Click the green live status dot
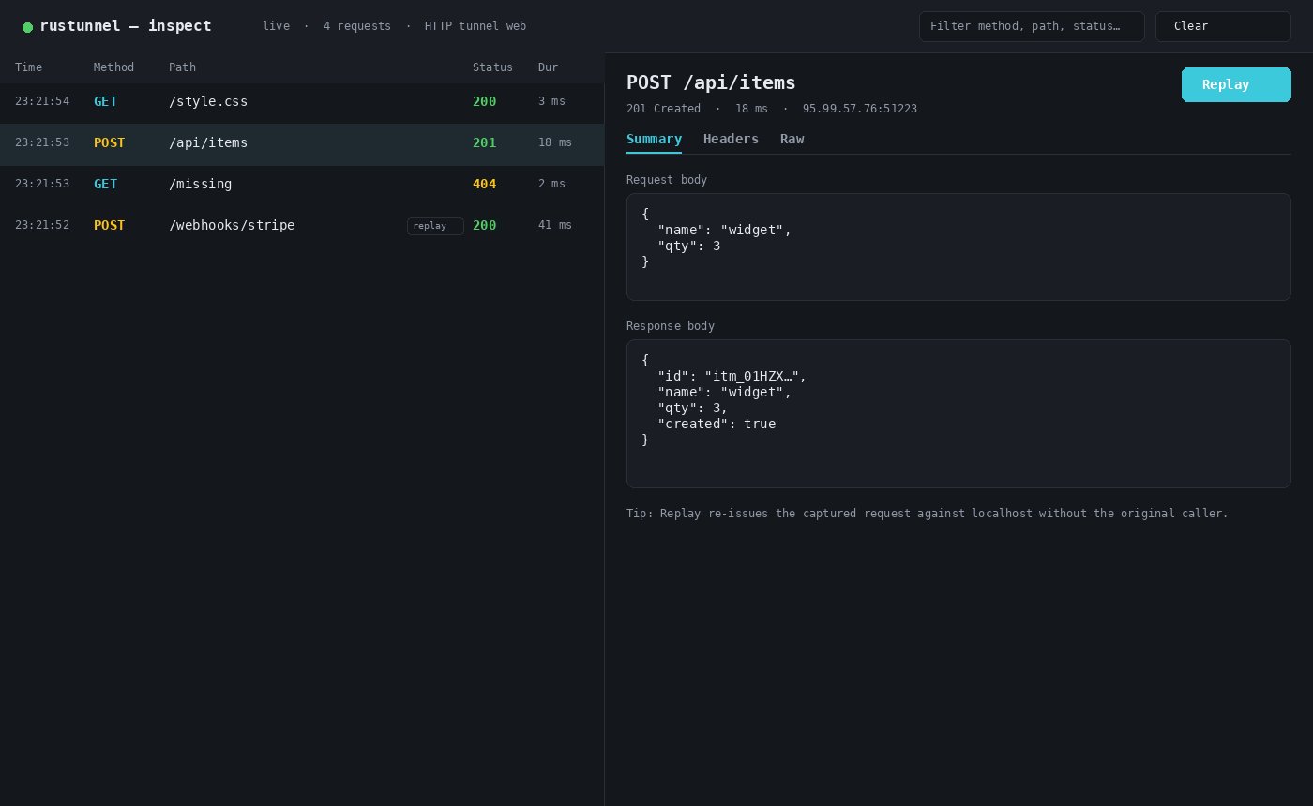Screen dimensions: 1313x806 [x=27, y=27]
